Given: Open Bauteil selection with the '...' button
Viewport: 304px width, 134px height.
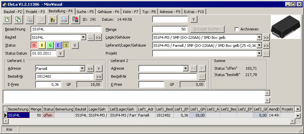Looking at the screenshot, I should coord(90,38).
